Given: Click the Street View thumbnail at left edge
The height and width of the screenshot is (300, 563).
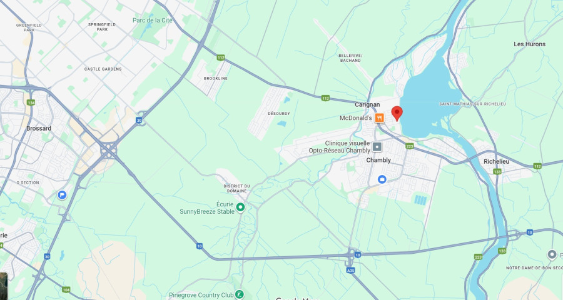Looking at the screenshot, I should 4,286.
